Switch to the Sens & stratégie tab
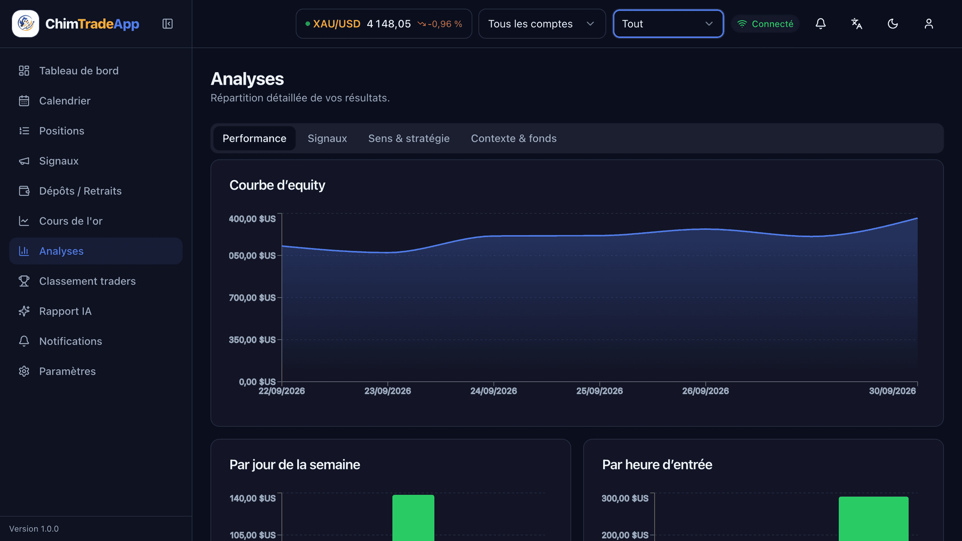The height and width of the screenshot is (541, 962). tap(409, 138)
